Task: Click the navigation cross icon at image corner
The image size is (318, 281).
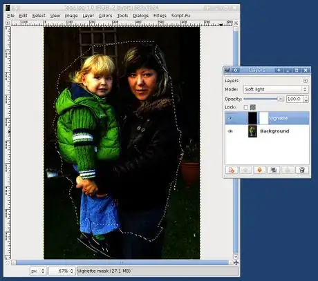Action: 236,262
